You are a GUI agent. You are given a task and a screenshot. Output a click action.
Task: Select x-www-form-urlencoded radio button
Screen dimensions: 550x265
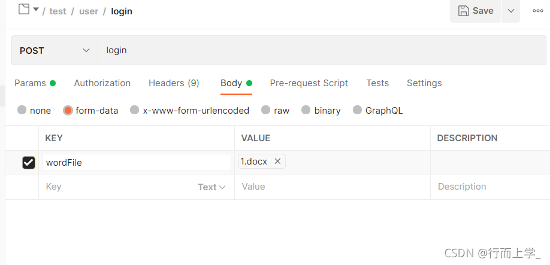click(x=135, y=110)
